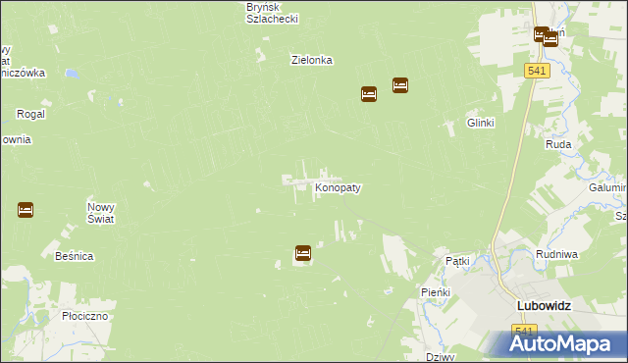Click the Pątki village label

click(x=458, y=261)
